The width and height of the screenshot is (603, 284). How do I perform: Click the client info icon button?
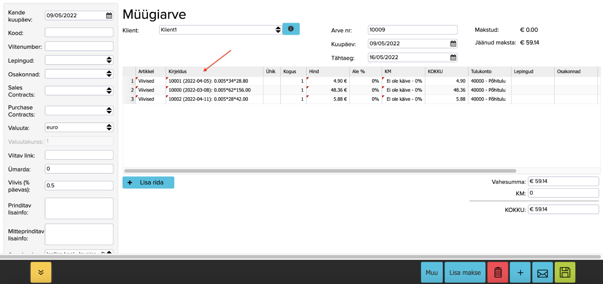click(x=291, y=29)
